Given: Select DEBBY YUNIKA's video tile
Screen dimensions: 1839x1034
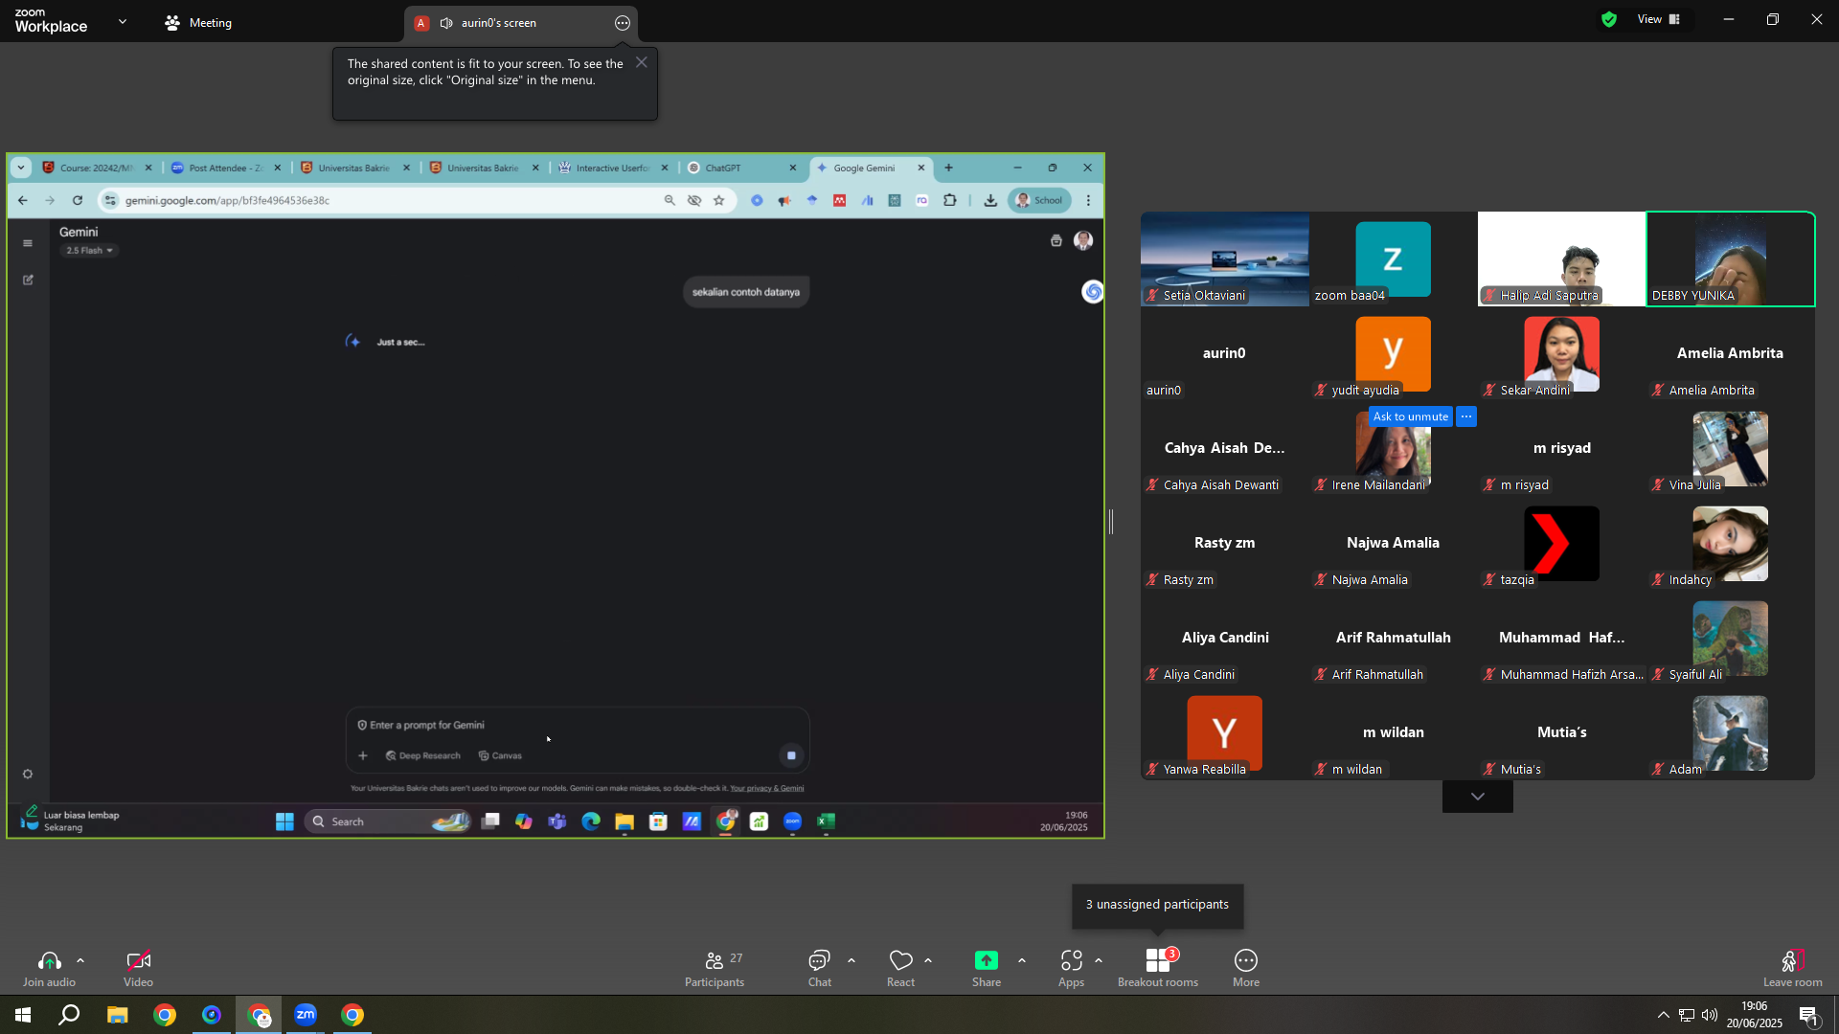Looking at the screenshot, I should pyautogui.click(x=1730, y=258).
